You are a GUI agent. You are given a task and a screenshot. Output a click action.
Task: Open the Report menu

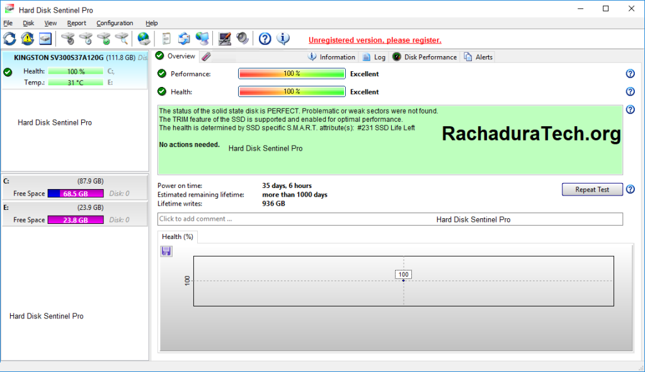point(76,23)
